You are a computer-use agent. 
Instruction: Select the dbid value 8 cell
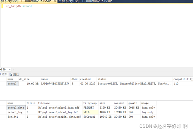pos(75,84)
